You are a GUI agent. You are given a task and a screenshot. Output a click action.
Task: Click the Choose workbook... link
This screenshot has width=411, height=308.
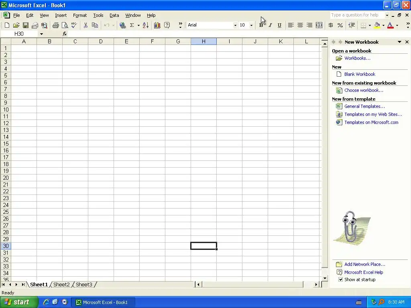[x=364, y=90]
